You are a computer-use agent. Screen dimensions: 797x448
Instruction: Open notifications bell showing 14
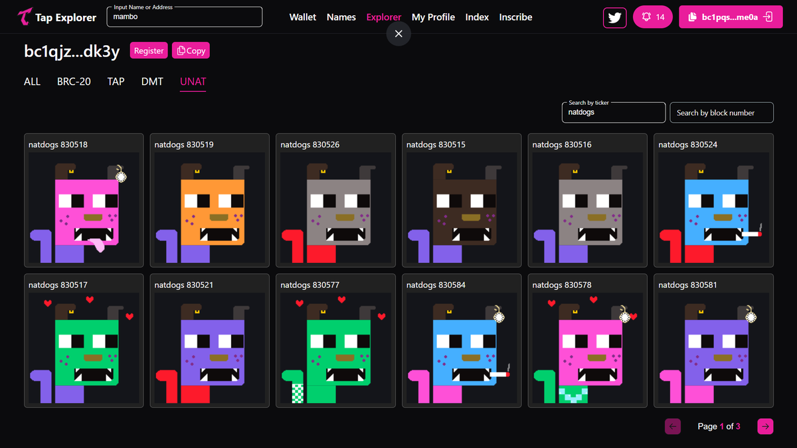(x=653, y=17)
